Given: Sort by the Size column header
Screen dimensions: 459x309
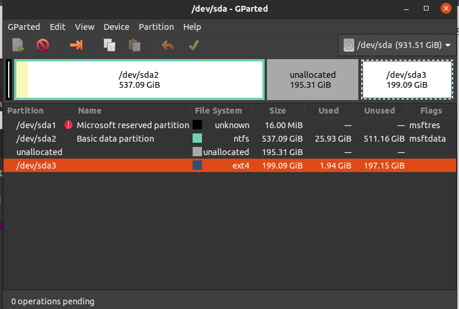Looking at the screenshot, I should (x=278, y=111).
